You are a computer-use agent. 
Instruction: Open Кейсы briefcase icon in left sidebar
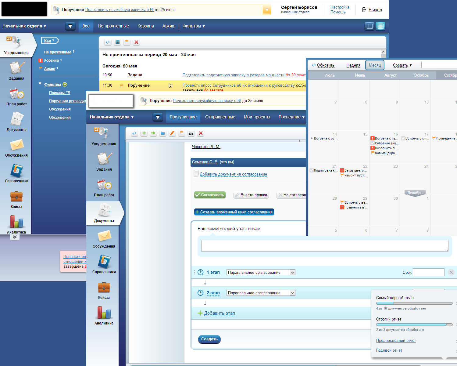pyautogui.click(x=16, y=197)
